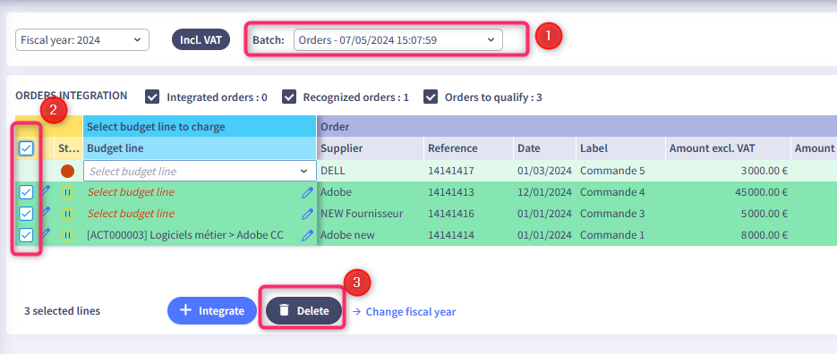Screen dimensions: 837x354
Task: Click the date 01/03/2024
Action: [544, 171]
